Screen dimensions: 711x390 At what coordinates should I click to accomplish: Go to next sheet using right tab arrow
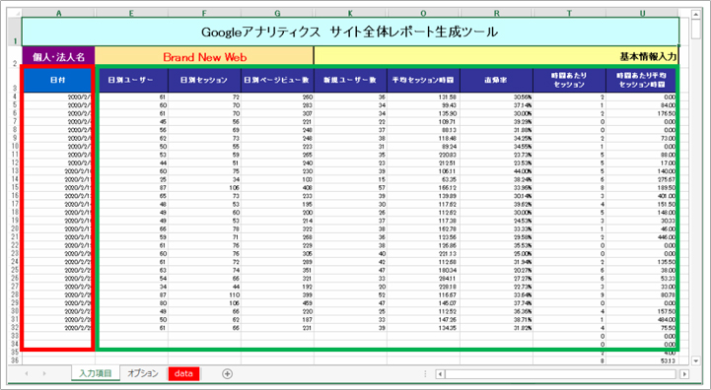(44, 373)
